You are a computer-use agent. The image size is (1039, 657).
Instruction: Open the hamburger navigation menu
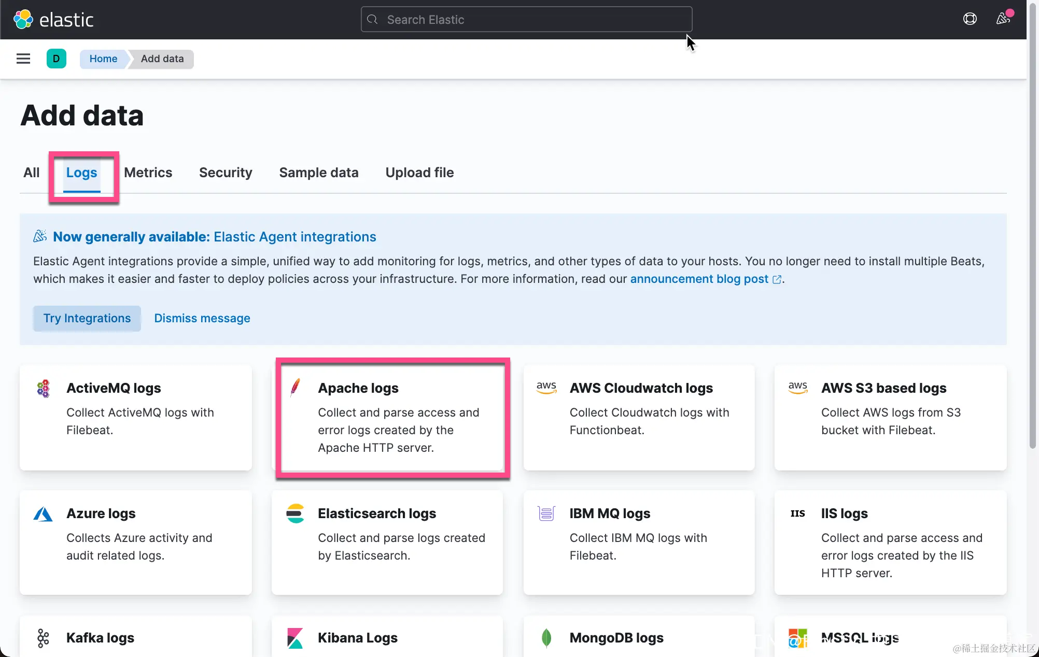[23, 59]
